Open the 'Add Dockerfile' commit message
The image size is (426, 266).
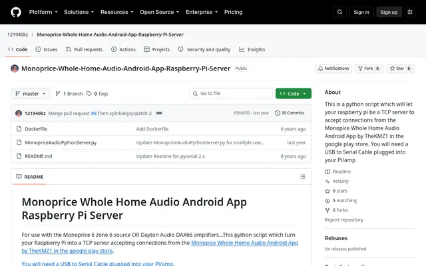click(152, 129)
